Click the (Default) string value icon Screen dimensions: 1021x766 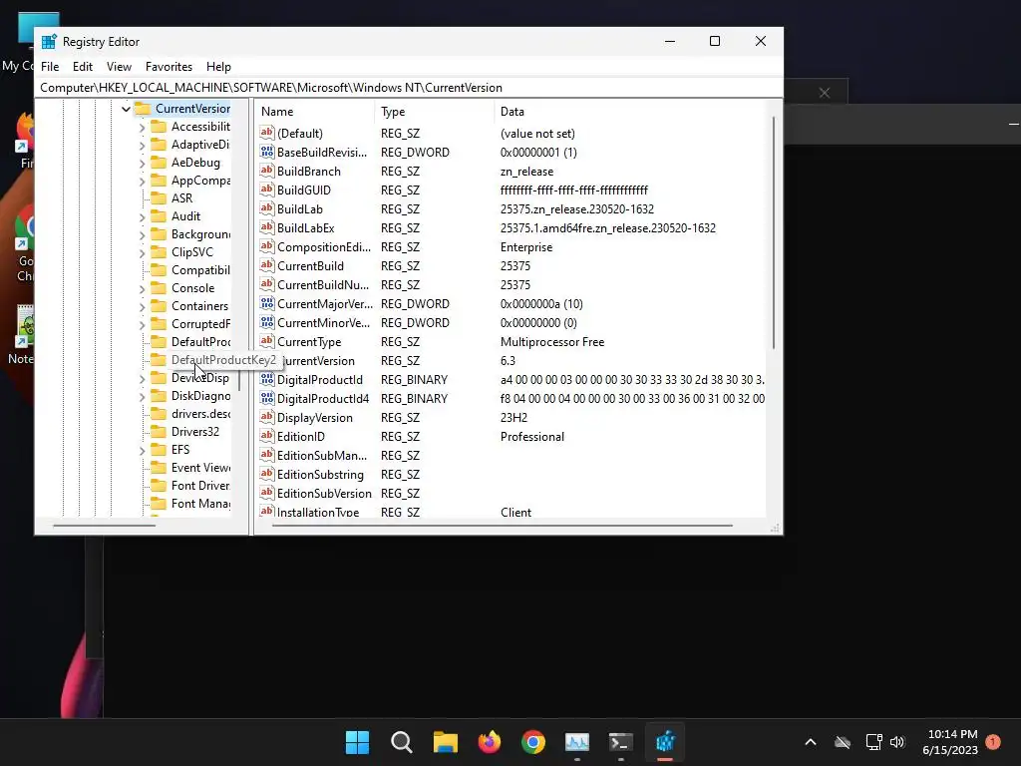coord(266,133)
